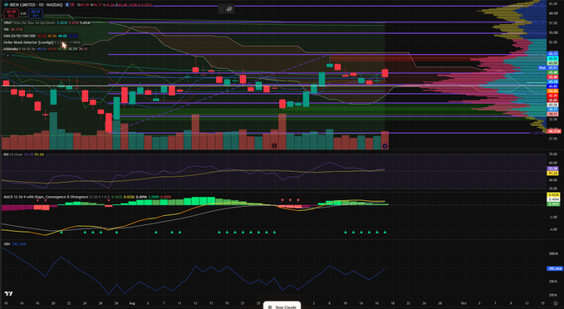Screen dimensions: 564x309
Task: Select the MACD 12-26-9 with Slope legend
Action: [x=87, y=197]
